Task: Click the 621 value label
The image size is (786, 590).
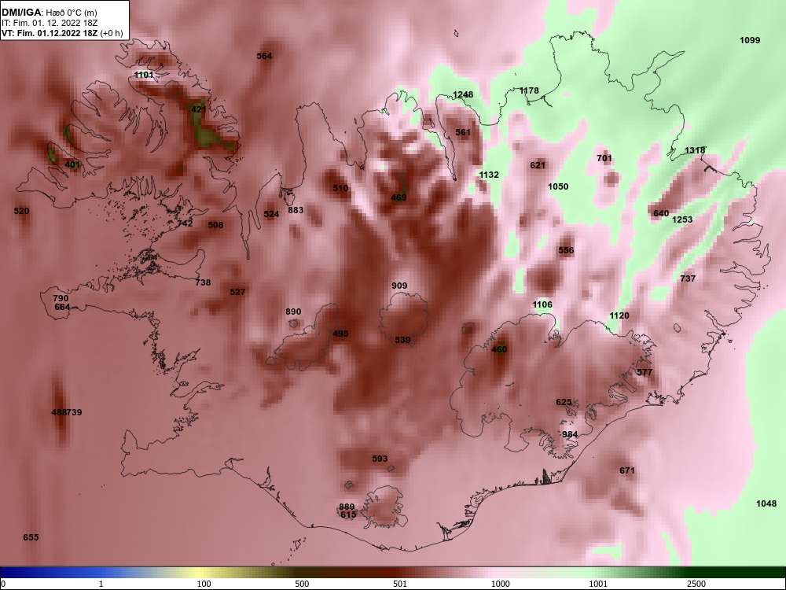Action: point(538,165)
